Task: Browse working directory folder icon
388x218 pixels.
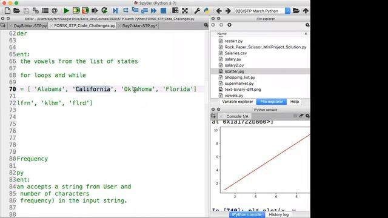Action: pos(296,11)
